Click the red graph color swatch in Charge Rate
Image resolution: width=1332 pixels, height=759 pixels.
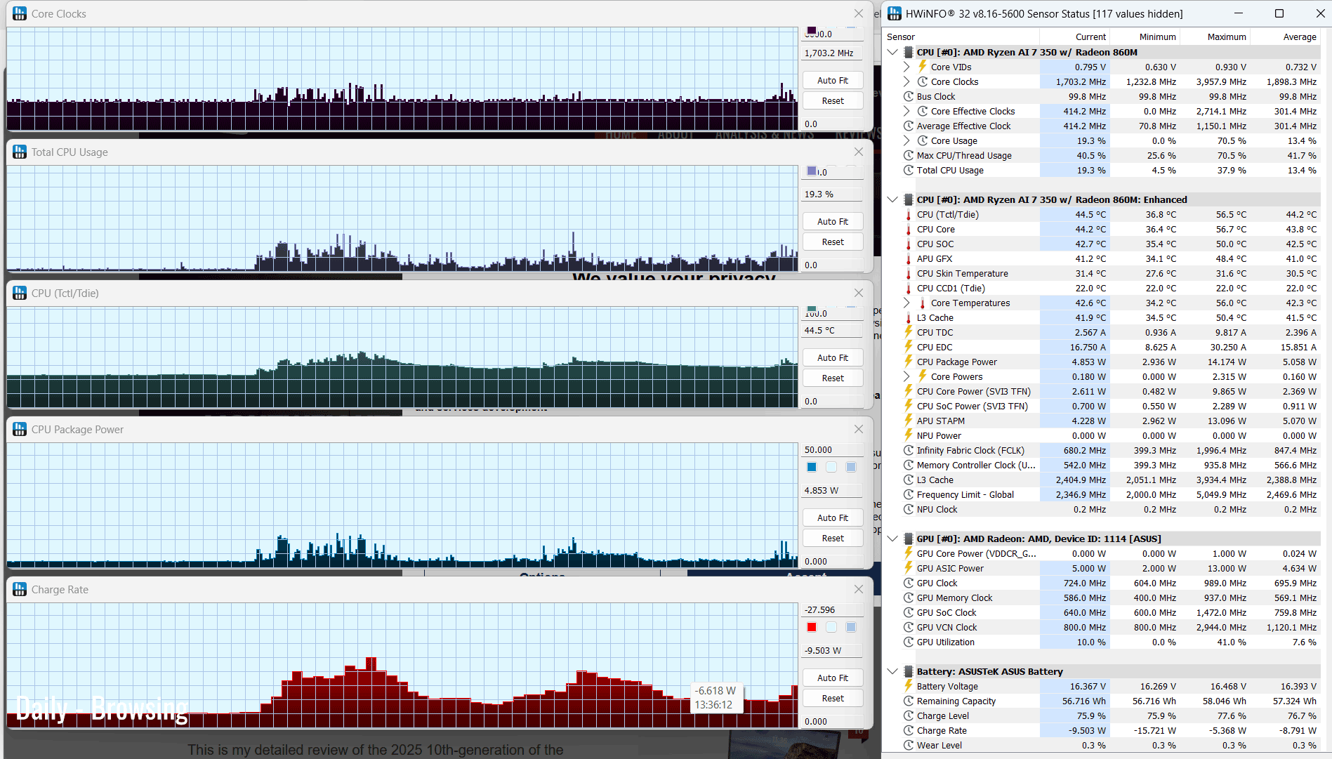point(812,627)
